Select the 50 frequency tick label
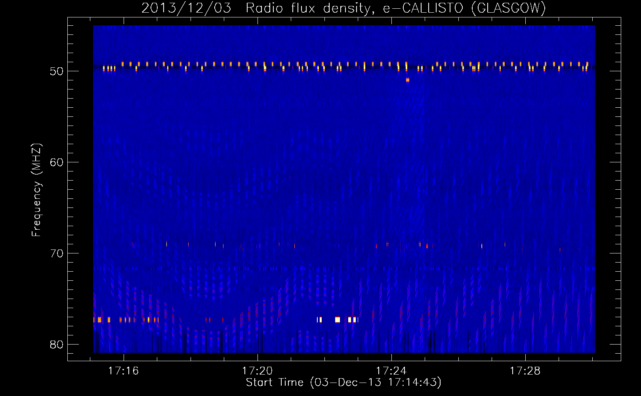Image resolution: width=641 pixels, height=396 pixels. 57,71
